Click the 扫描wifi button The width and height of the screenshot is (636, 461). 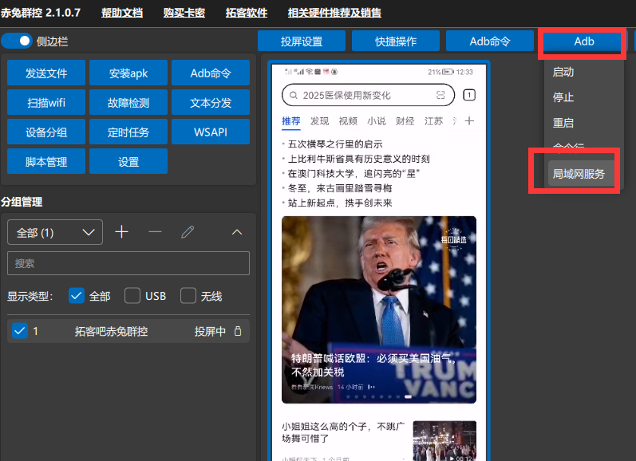point(46,103)
